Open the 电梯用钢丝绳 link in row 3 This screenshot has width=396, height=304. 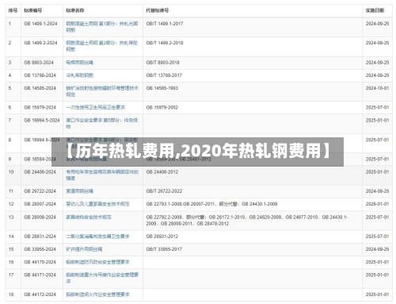point(79,63)
